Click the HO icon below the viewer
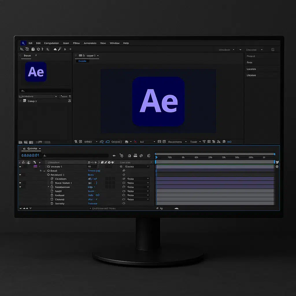 [229, 142]
